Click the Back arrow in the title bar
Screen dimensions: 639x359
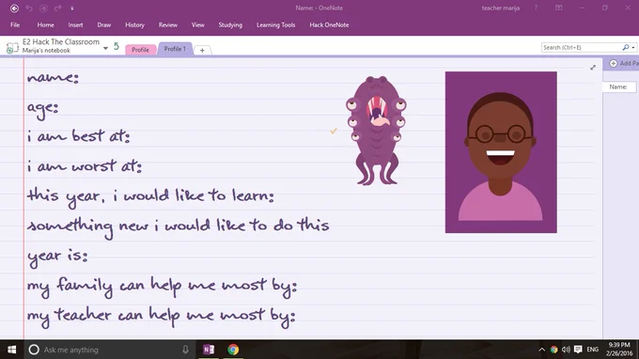(x=14, y=8)
